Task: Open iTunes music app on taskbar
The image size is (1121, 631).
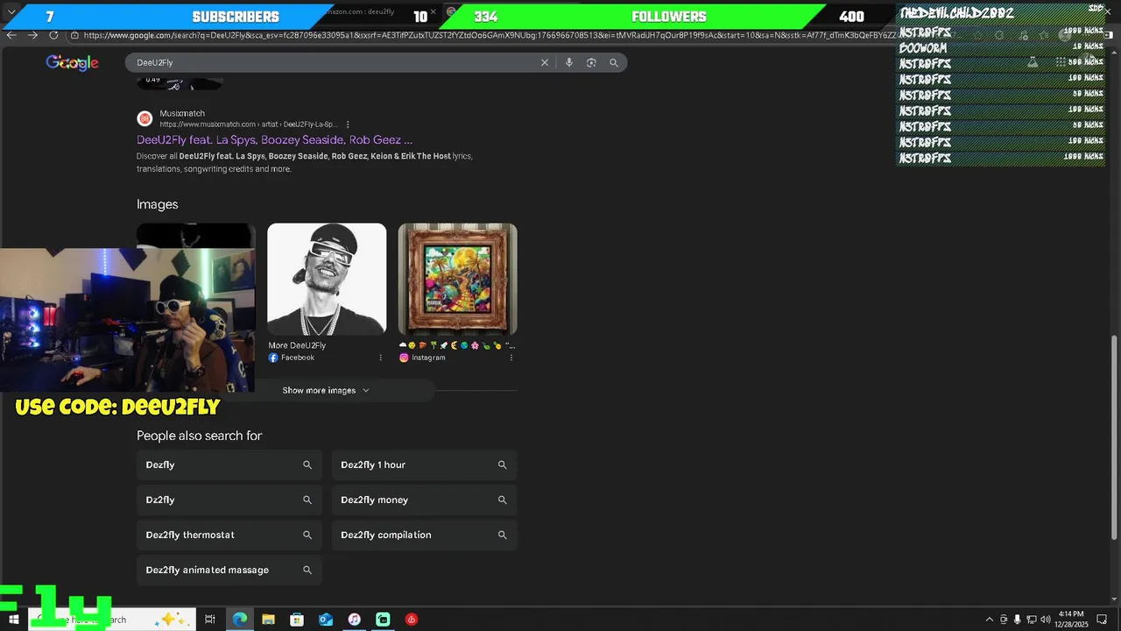Action: 354,620
